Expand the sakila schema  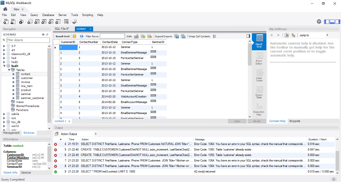tap(4, 114)
